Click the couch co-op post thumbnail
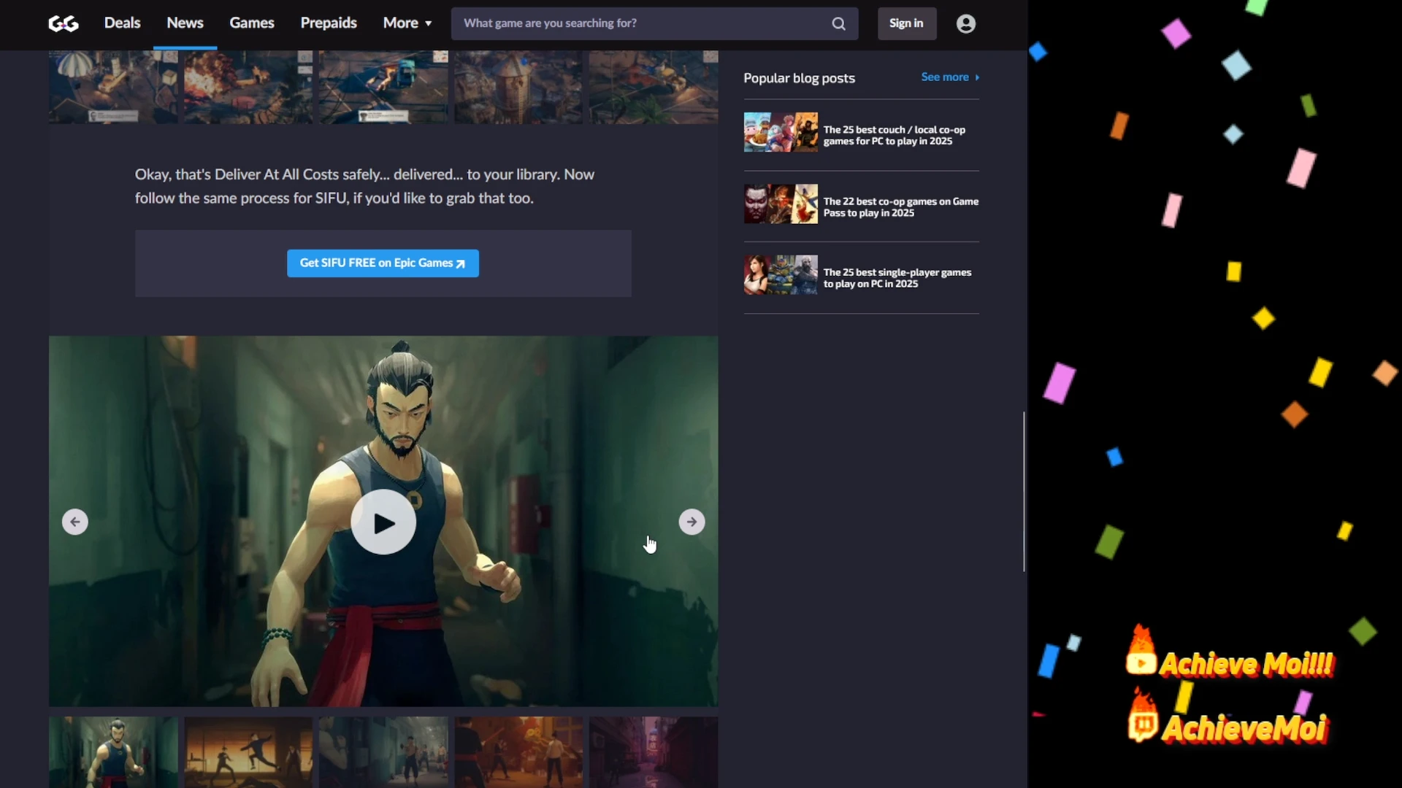 pos(781,132)
